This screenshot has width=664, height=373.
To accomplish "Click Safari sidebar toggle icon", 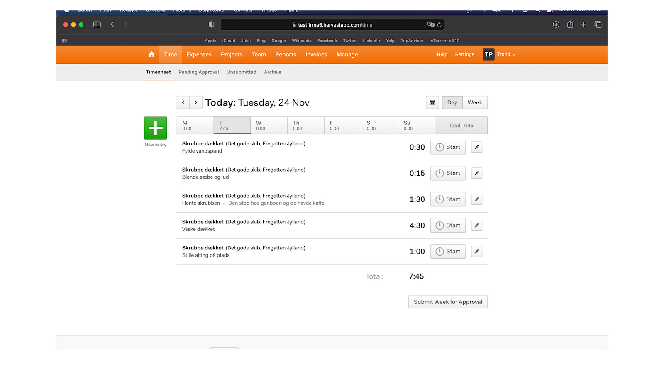I will [x=97, y=24].
